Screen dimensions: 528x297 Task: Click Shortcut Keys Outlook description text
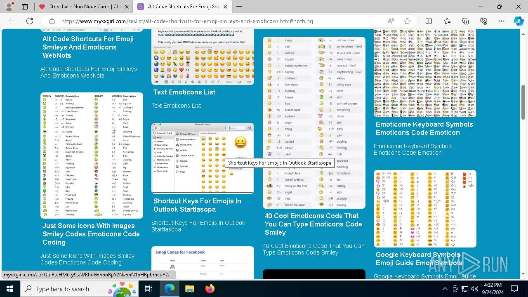(x=198, y=226)
